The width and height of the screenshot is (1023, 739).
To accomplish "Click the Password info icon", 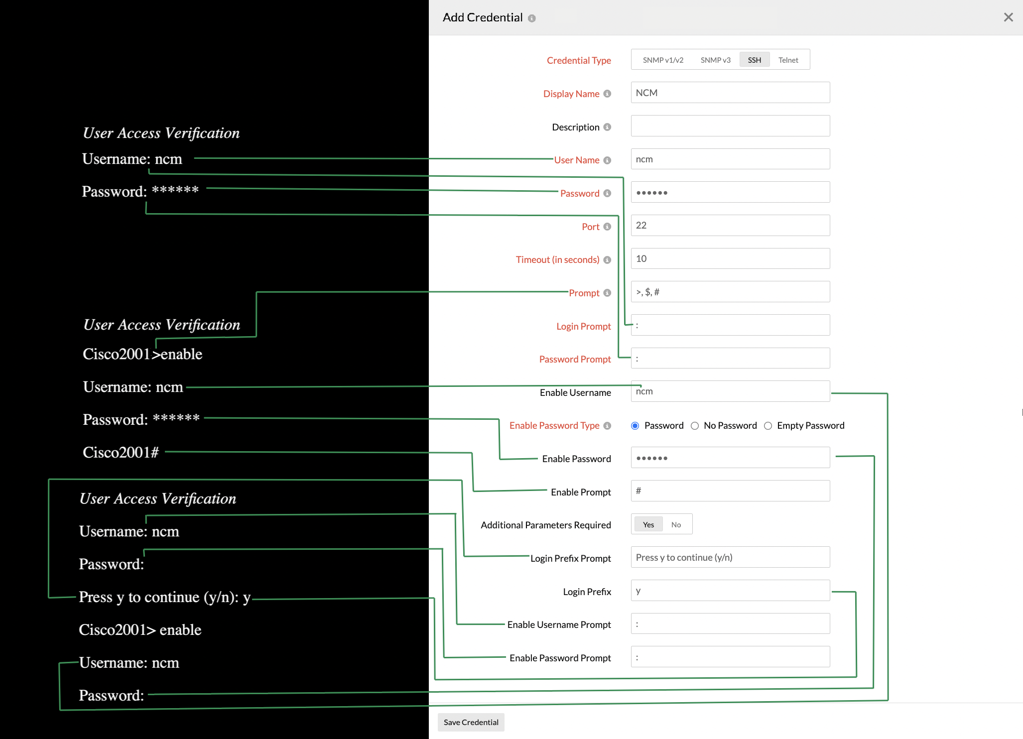I will coord(608,193).
